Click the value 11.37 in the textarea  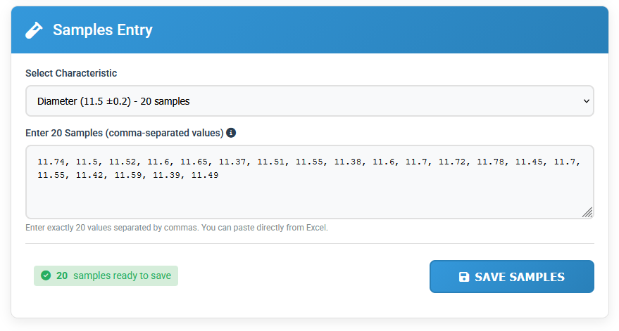coord(232,162)
